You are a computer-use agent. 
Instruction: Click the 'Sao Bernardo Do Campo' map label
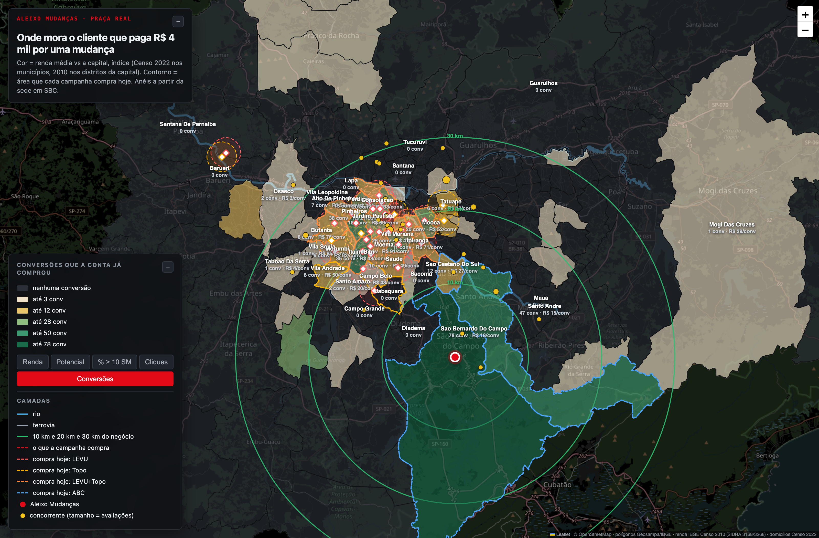474,329
